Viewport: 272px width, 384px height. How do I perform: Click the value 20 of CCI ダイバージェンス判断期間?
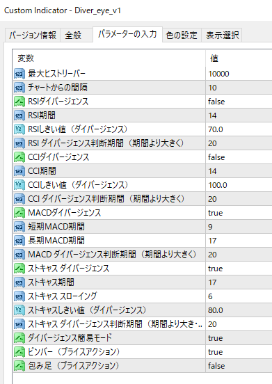(x=212, y=199)
